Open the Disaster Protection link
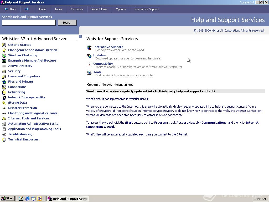 [x=23, y=108]
